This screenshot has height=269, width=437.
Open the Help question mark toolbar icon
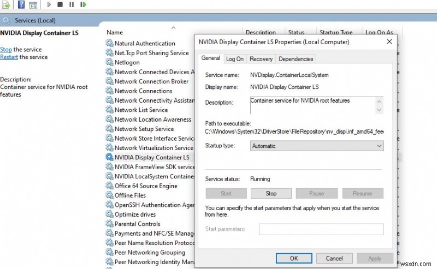(x=21, y=4)
